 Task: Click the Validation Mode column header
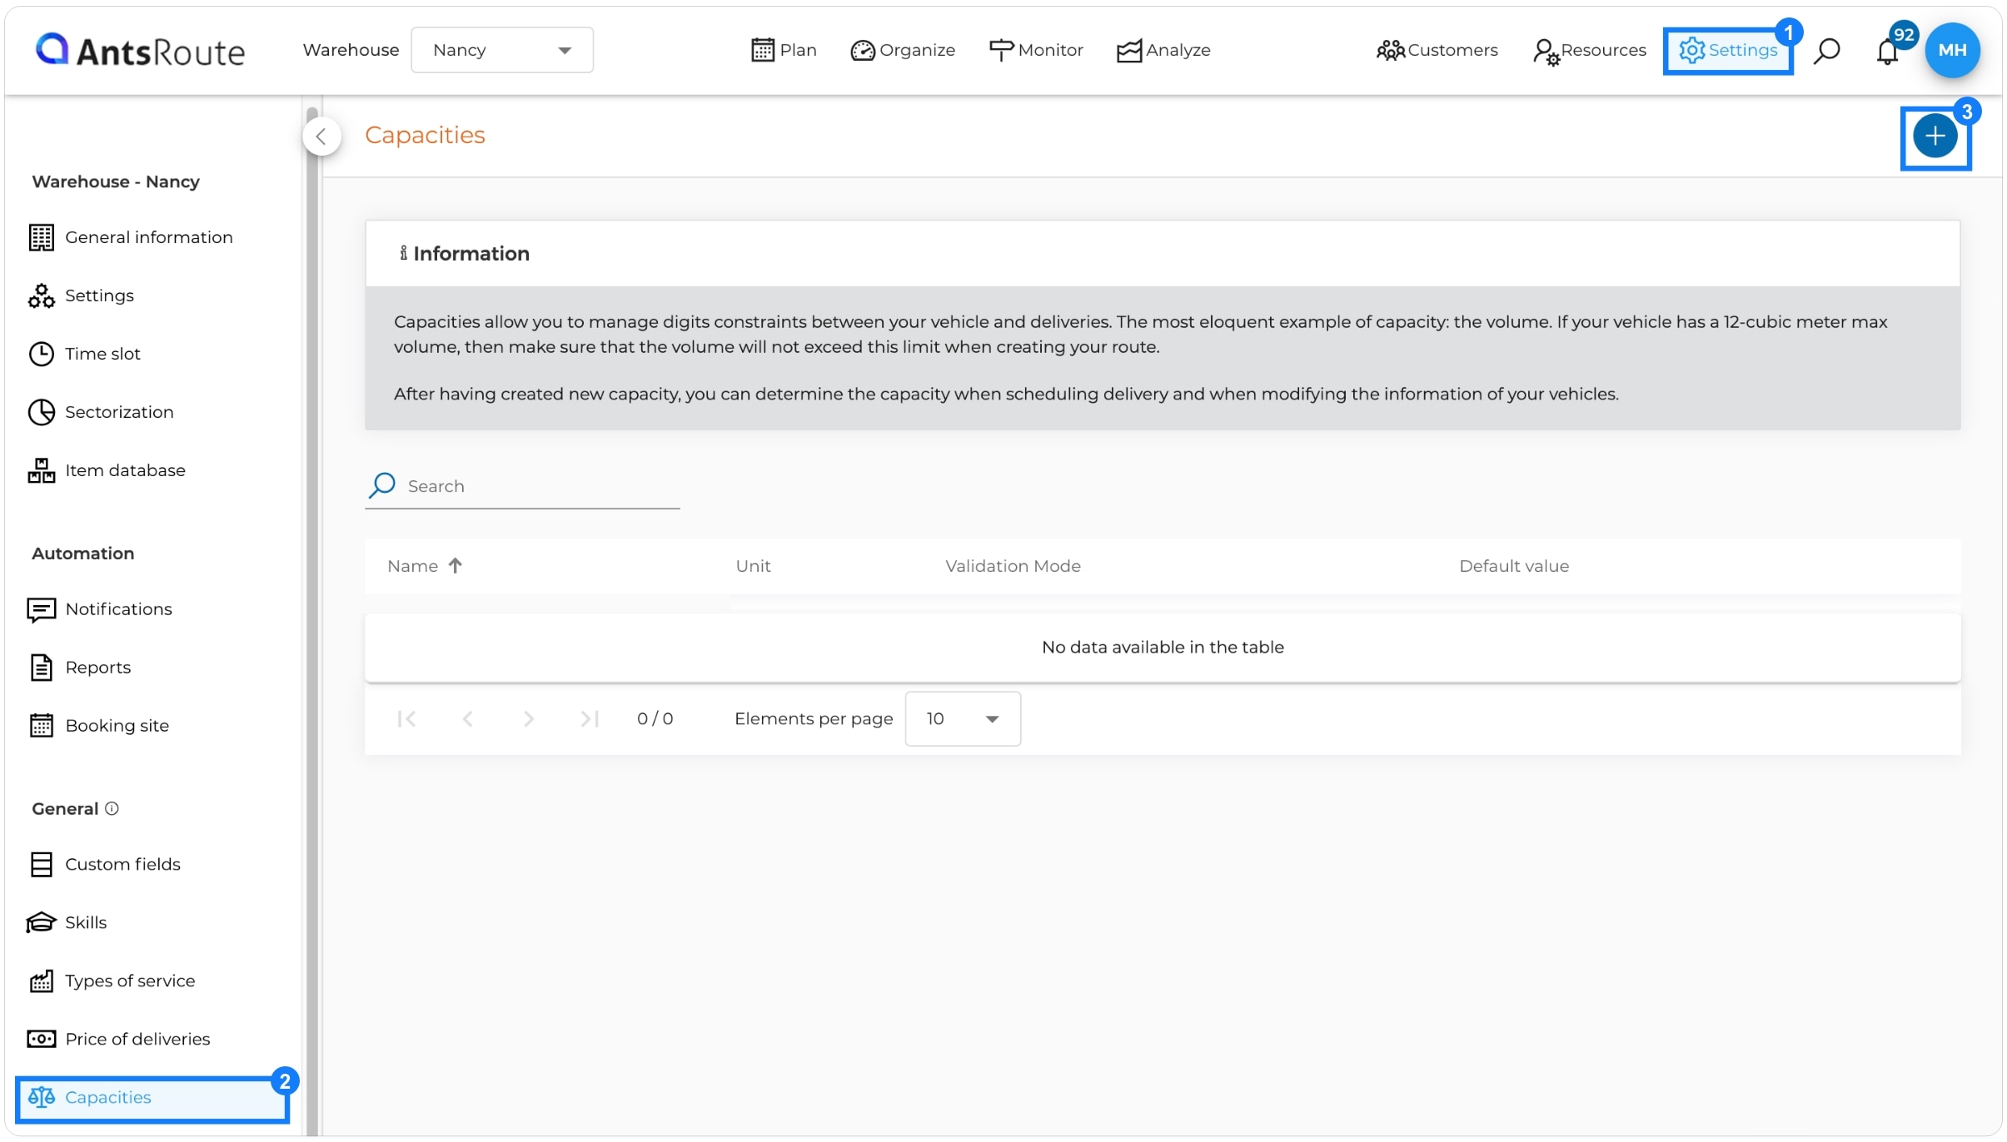click(1013, 566)
